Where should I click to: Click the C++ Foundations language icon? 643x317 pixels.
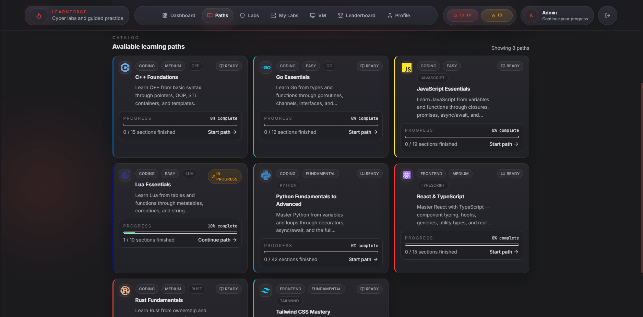(x=125, y=67)
